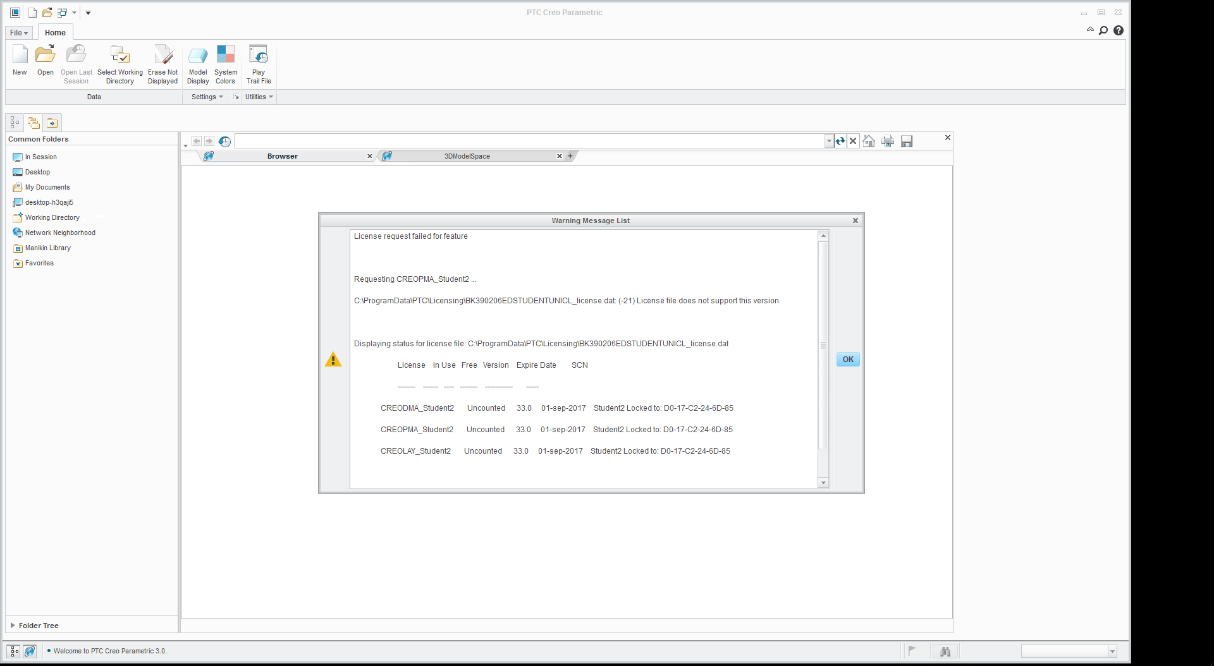Close the browser panel
The height and width of the screenshot is (666, 1214).
click(947, 137)
